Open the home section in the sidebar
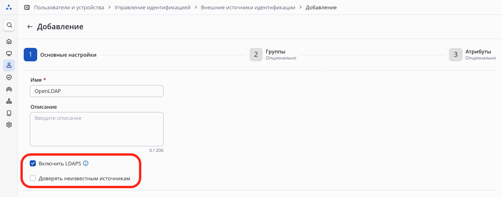Screen dimensions: 502x197 pyautogui.click(x=9, y=41)
